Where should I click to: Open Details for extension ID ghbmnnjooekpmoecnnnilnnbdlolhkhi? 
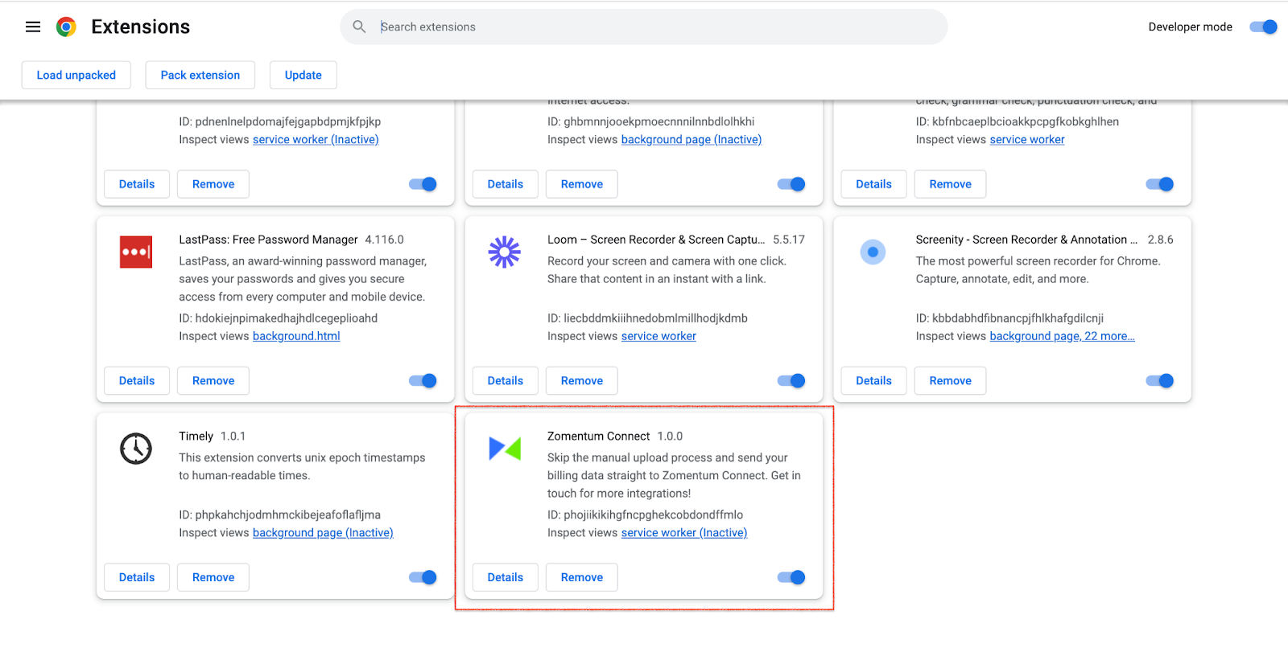(506, 184)
